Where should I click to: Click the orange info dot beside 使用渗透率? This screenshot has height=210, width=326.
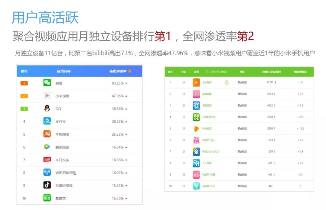(x=130, y=71)
